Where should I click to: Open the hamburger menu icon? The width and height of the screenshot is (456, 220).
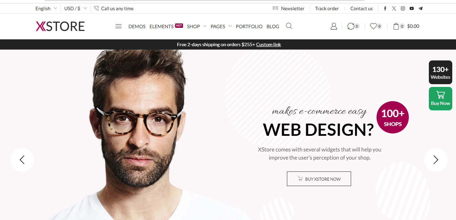tap(118, 26)
